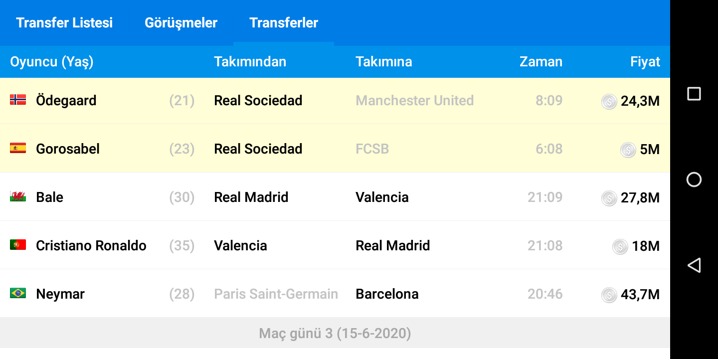Open the Neymar transfer row
The image size is (718, 359).
tap(335, 294)
